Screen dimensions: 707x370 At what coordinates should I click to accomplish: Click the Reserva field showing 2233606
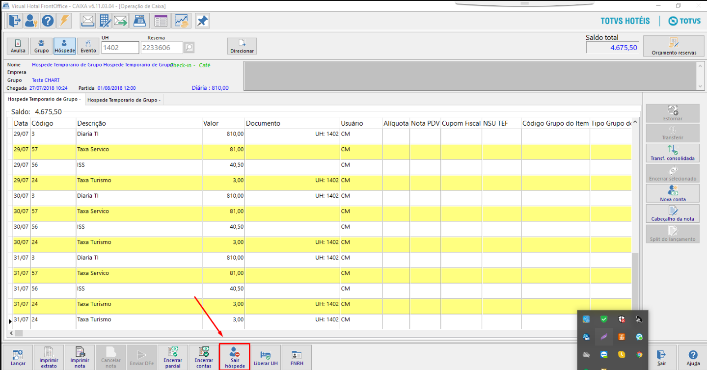[x=162, y=48]
